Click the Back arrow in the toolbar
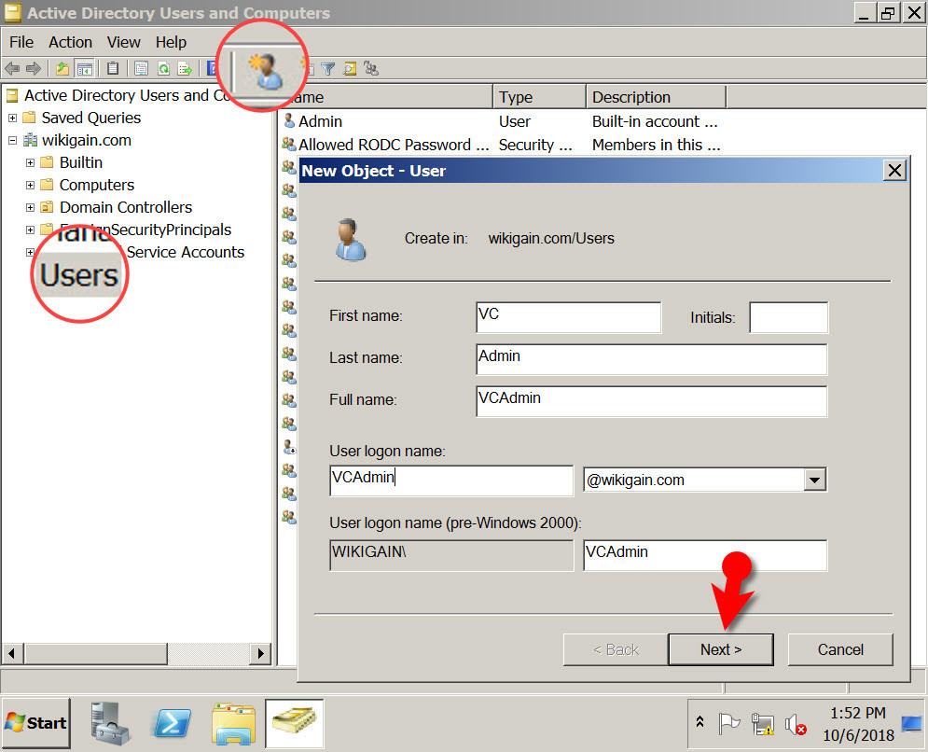 click(x=12, y=69)
